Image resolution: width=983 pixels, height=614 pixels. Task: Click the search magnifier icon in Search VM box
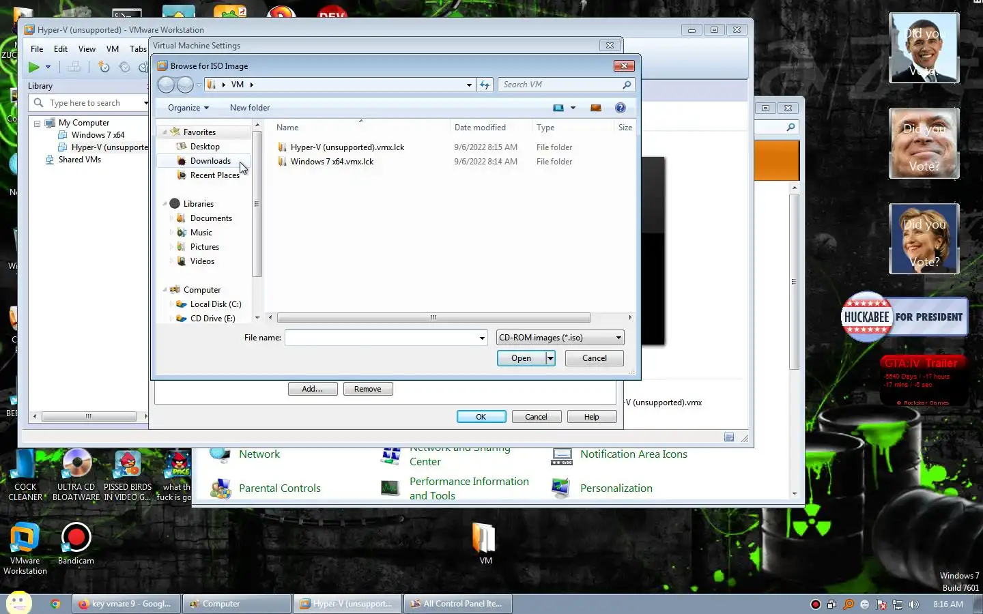point(627,85)
